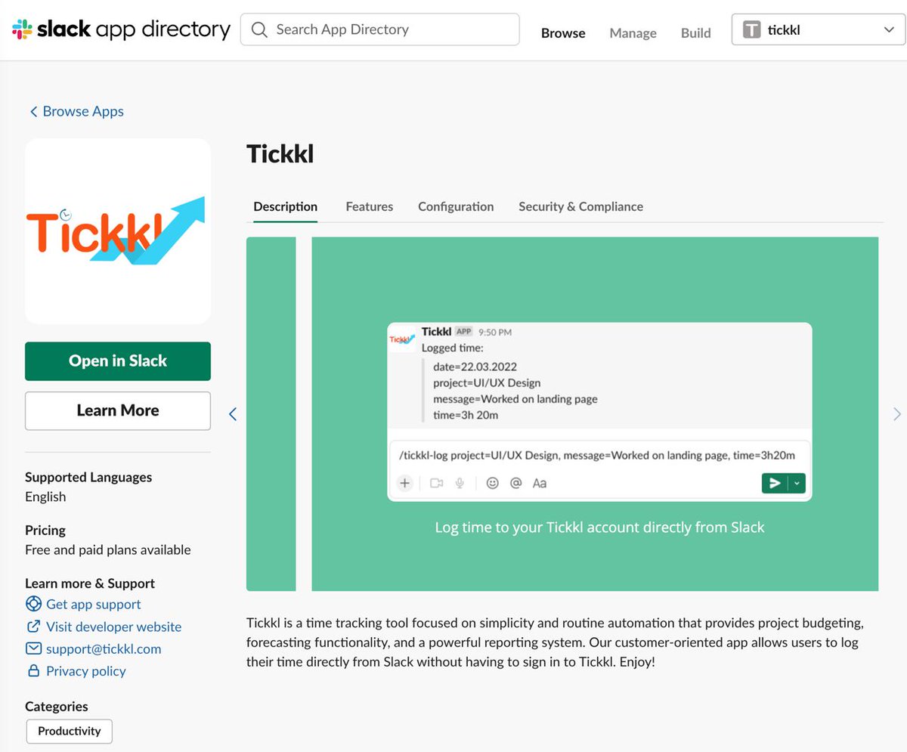Image resolution: width=907 pixels, height=752 pixels.
Task: Open the Browse menu item
Action: point(563,32)
